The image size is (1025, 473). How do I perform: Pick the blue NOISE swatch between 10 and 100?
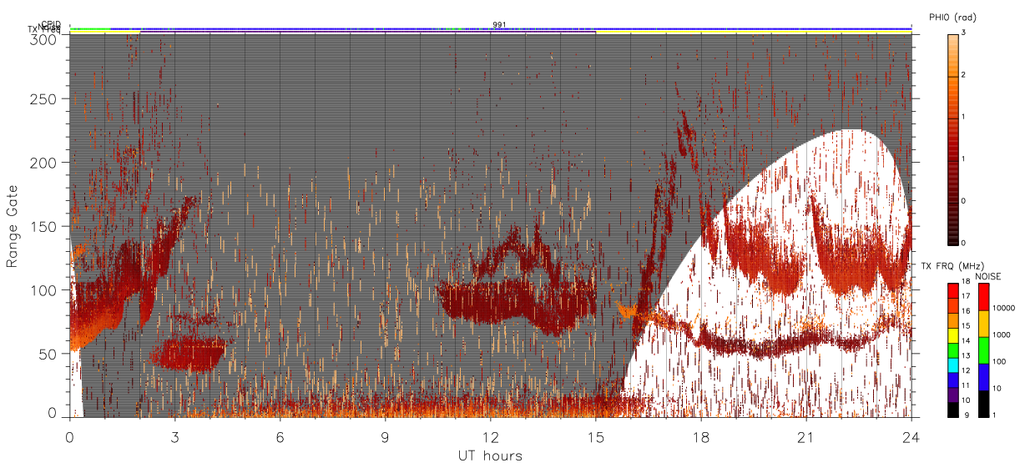984,377
